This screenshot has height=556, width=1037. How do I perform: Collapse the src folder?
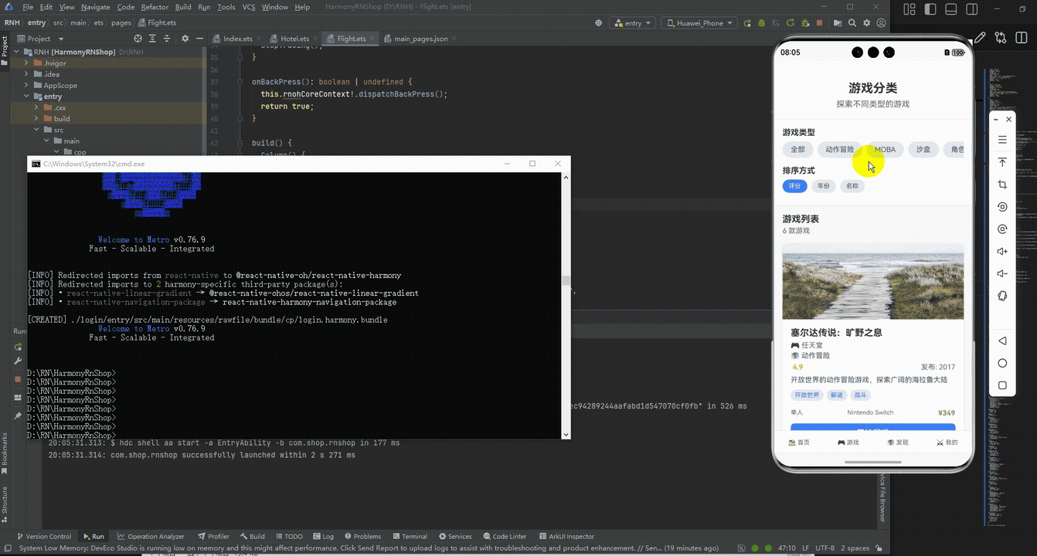click(x=36, y=130)
